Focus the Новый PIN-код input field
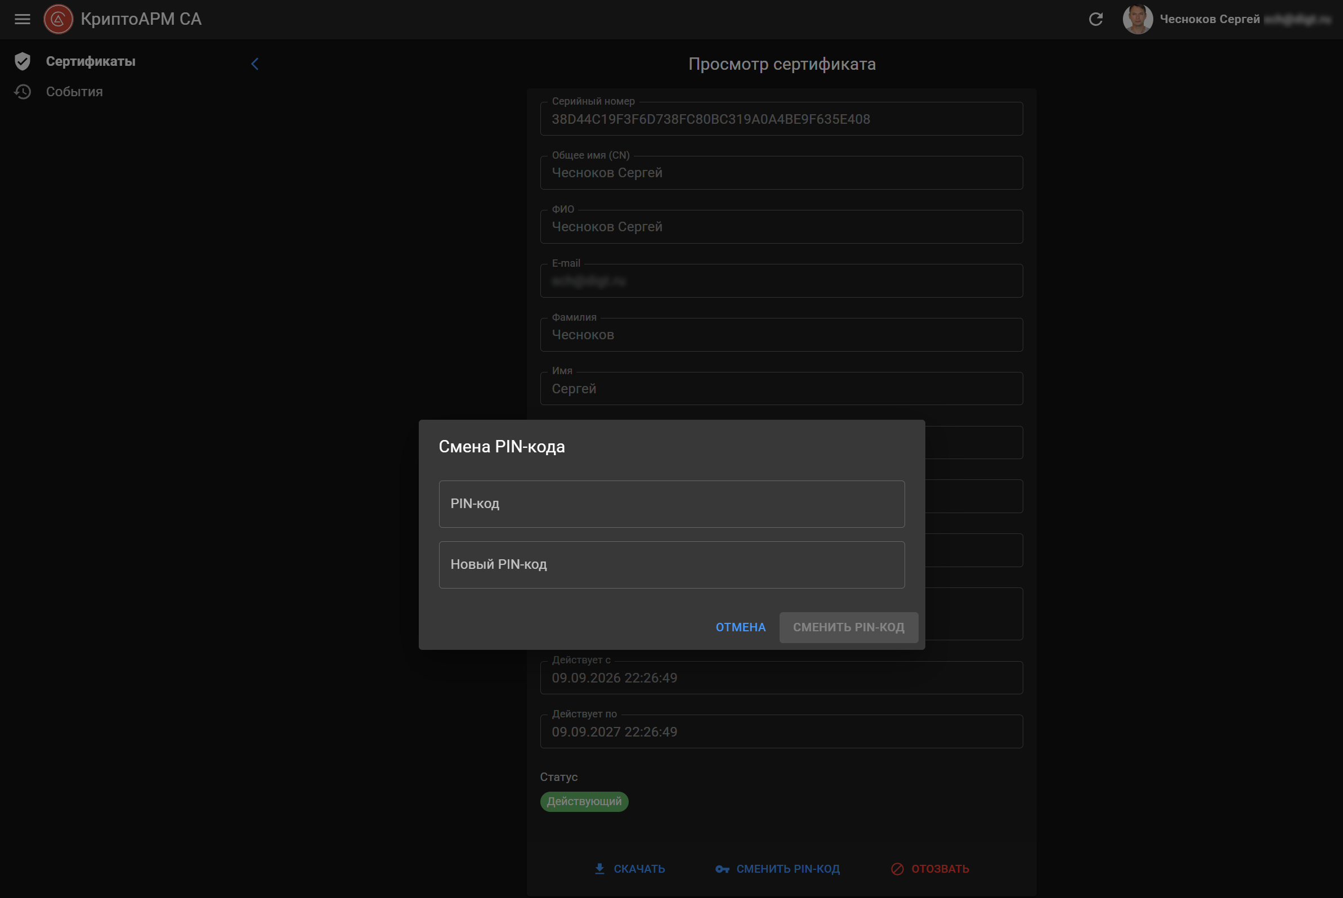 671,564
